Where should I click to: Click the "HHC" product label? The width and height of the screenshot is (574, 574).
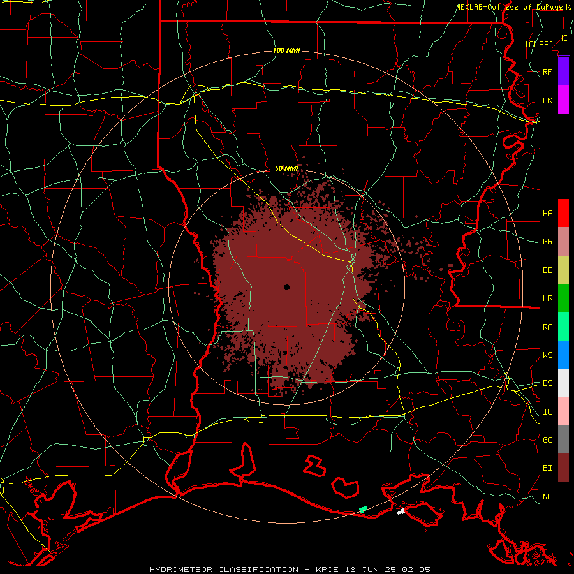point(560,38)
